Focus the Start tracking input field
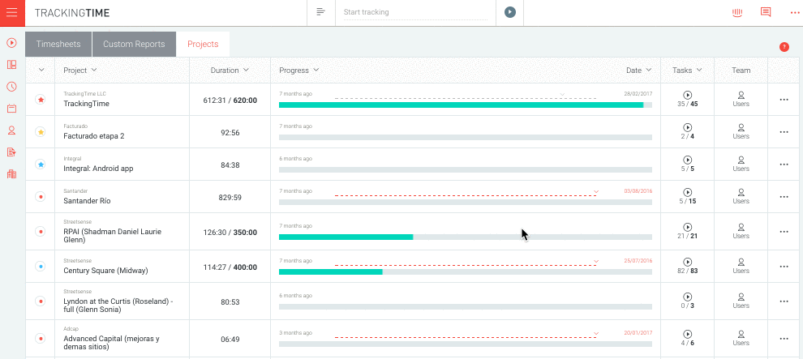 [415, 12]
